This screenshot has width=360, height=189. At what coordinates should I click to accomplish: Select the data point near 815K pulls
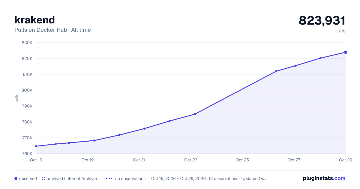pyautogui.click(x=295, y=66)
